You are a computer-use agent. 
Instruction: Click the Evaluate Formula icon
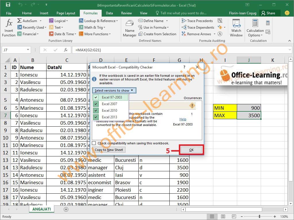220,34
